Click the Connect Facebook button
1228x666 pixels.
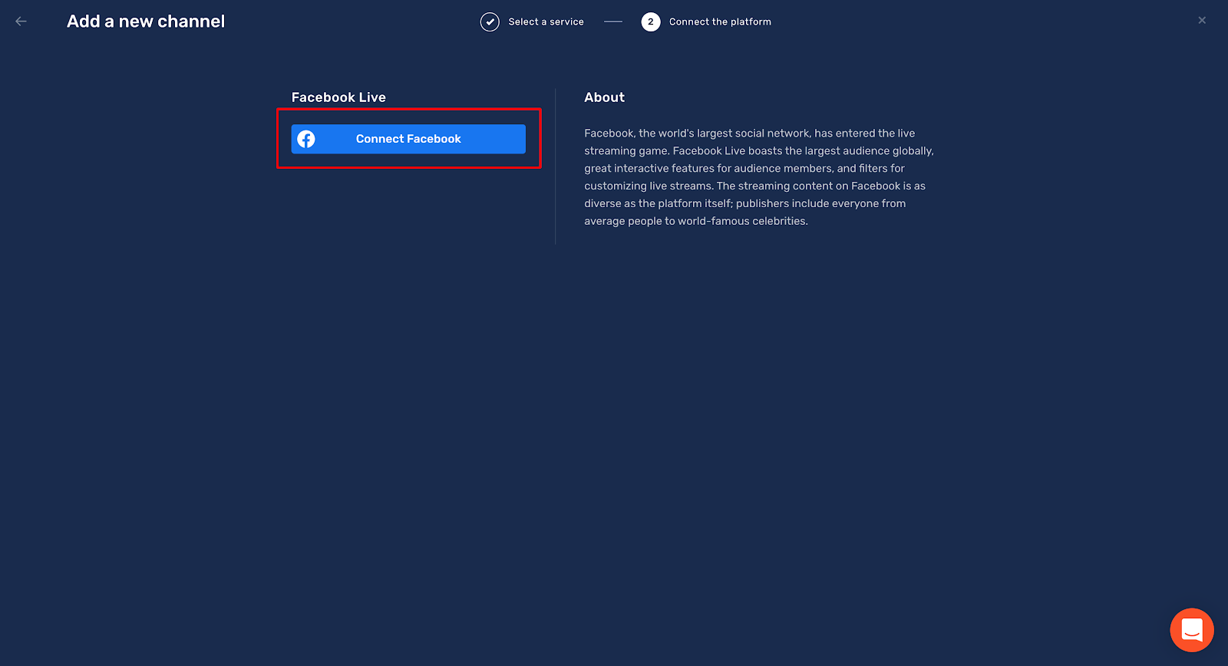408,139
